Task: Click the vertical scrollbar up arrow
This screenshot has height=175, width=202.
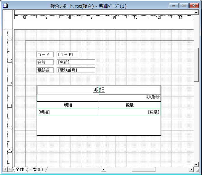Action: [x=196, y=12]
